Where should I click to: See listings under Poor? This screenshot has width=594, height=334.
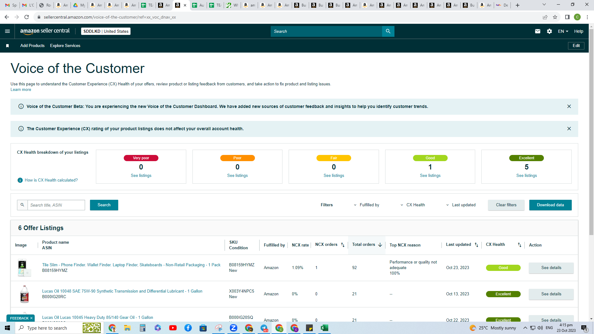click(237, 176)
